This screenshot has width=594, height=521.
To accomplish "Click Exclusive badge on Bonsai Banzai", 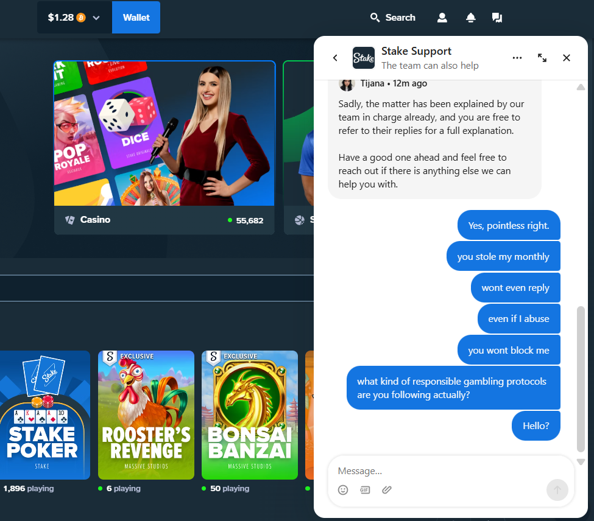I will pyautogui.click(x=233, y=357).
